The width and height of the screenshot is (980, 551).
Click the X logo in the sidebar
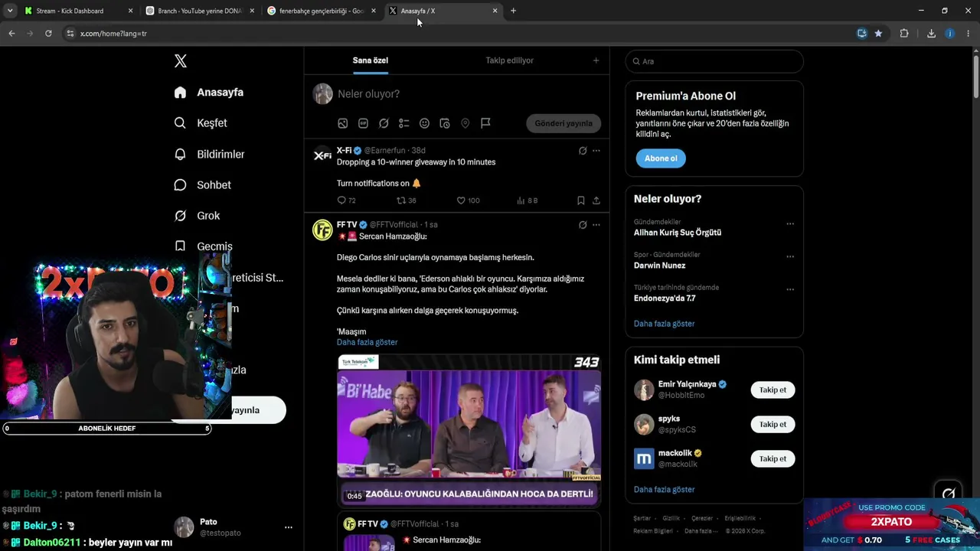[x=181, y=61]
